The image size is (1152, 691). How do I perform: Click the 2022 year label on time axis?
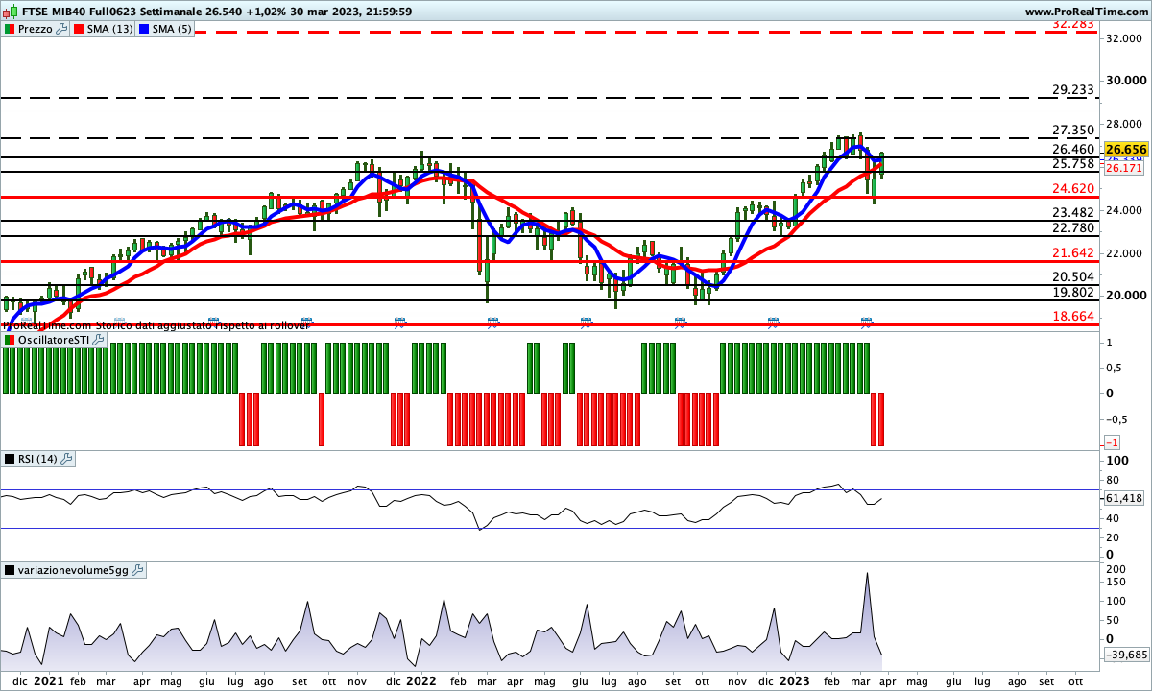[x=421, y=680]
